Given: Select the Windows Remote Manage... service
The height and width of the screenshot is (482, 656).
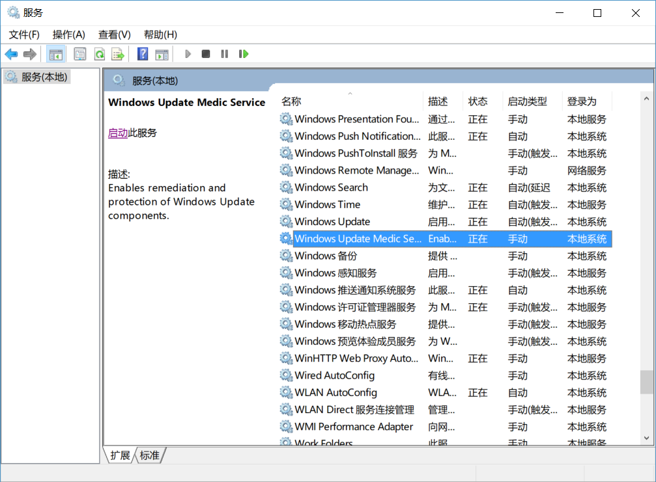Looking at the screenshot, I should pyautogui.click(x=446, y=170).
